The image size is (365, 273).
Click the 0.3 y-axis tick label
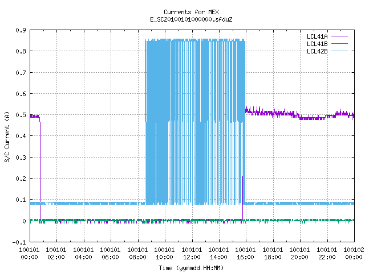tap(21, 158)
